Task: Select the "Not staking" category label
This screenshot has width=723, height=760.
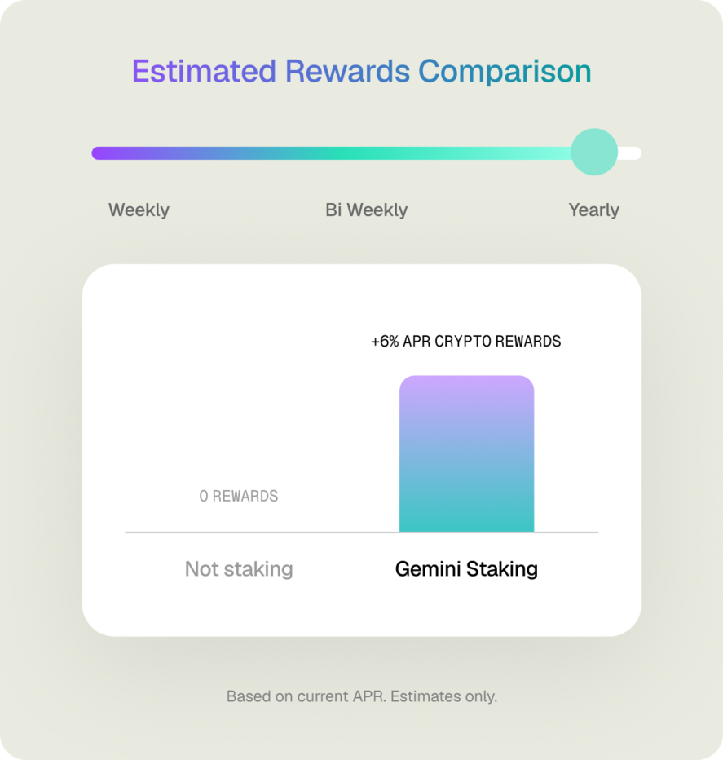Action: (239, 568)
